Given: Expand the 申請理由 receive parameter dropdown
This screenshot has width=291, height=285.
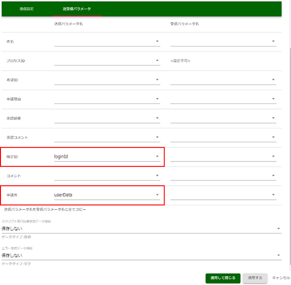Looking at the screenshot, I should tap(223, 99).
